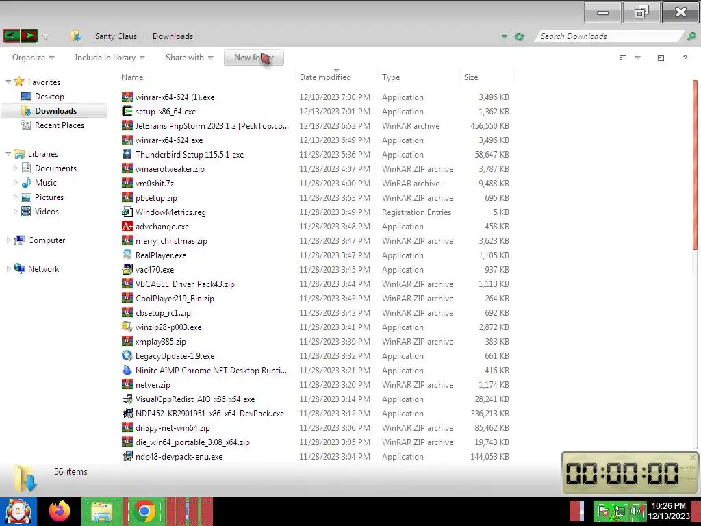Open Recent Places in Favorites

[60, 125]
